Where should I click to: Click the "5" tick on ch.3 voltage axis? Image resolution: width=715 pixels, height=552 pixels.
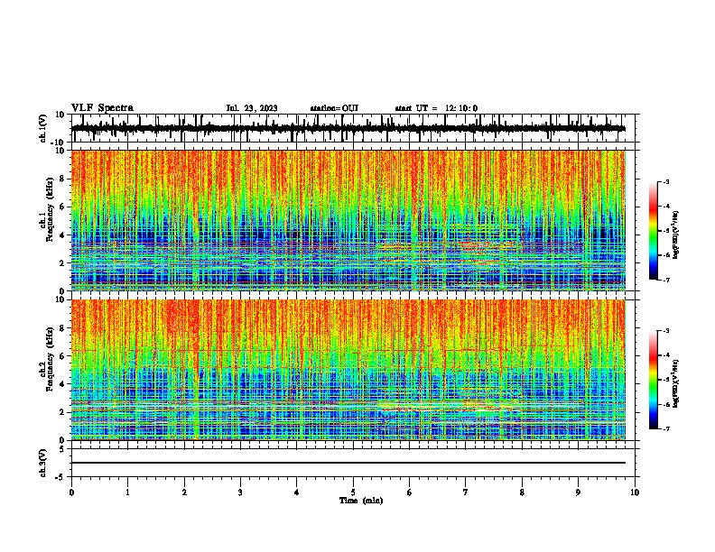click(x=62, y=449)
